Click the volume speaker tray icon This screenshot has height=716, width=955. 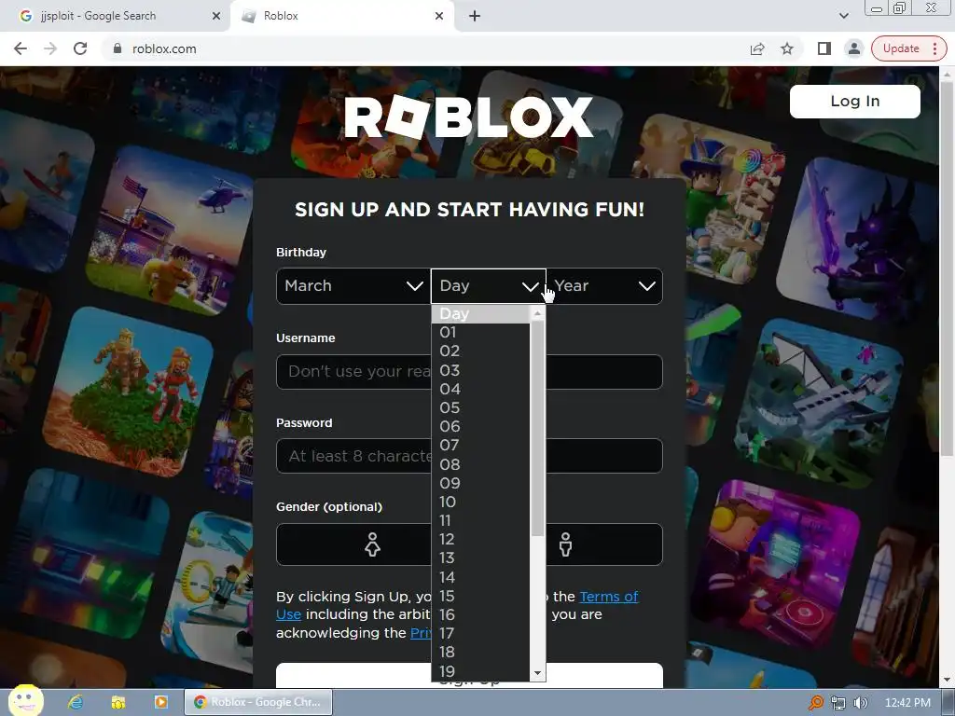tap(860, 703)
